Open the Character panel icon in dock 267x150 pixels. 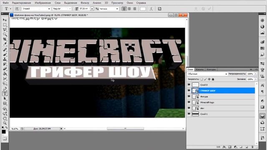click(x=262, y=85)
